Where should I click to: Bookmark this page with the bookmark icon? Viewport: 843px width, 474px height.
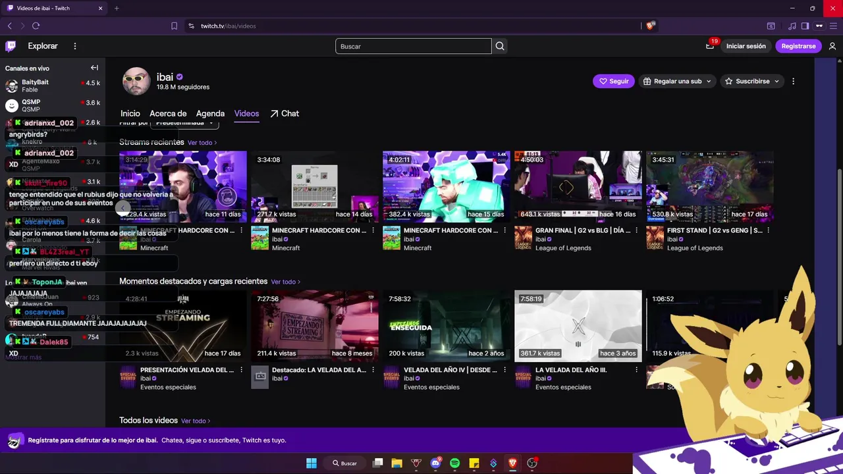[x=174, y=26]
